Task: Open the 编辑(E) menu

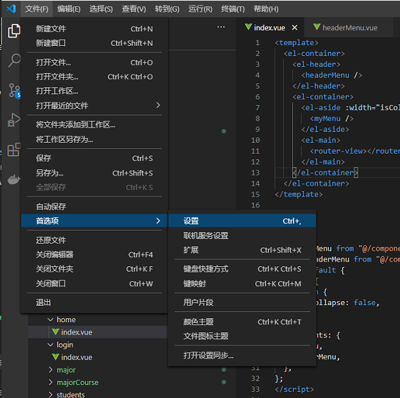Action: [x=69, y=9]
